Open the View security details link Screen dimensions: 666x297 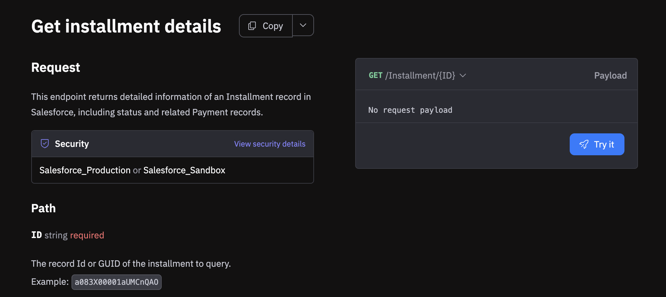pyautogui.click(x=270, y=144)
